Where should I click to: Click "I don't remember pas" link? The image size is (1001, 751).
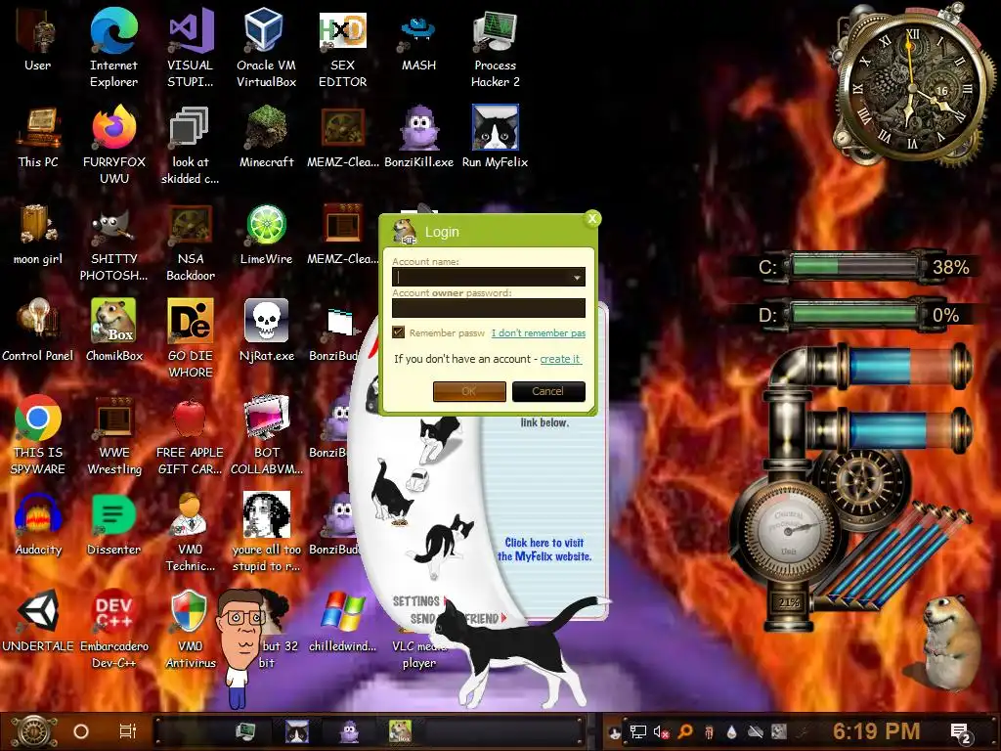point(539,332)
